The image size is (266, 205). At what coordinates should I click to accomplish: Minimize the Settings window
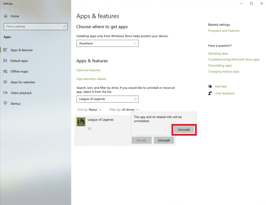[241, 4]
